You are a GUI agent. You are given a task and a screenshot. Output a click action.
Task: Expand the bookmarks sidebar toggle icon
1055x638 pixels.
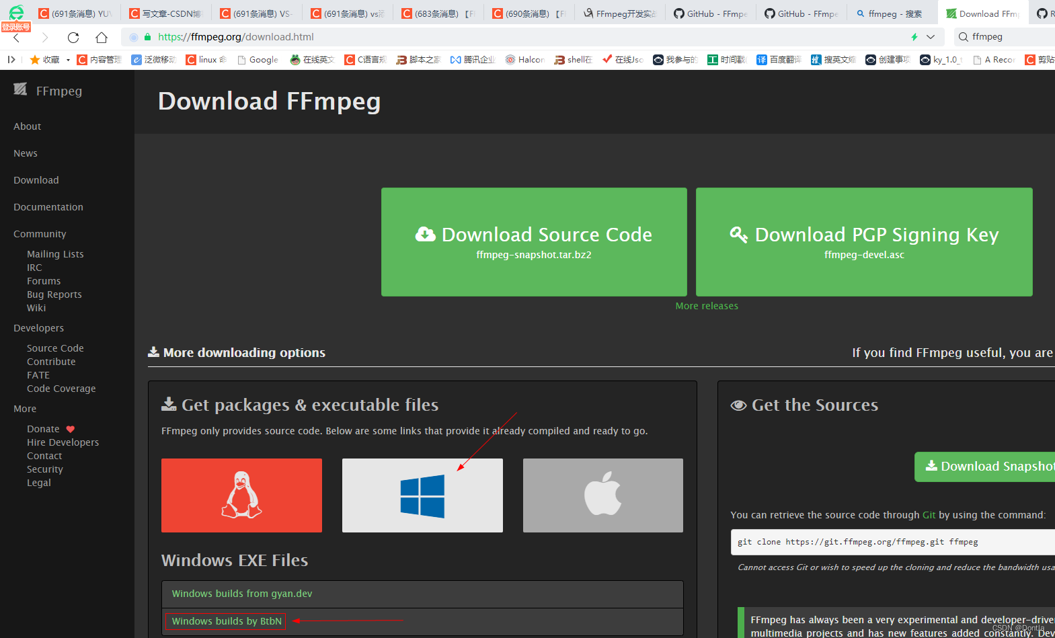11,60
